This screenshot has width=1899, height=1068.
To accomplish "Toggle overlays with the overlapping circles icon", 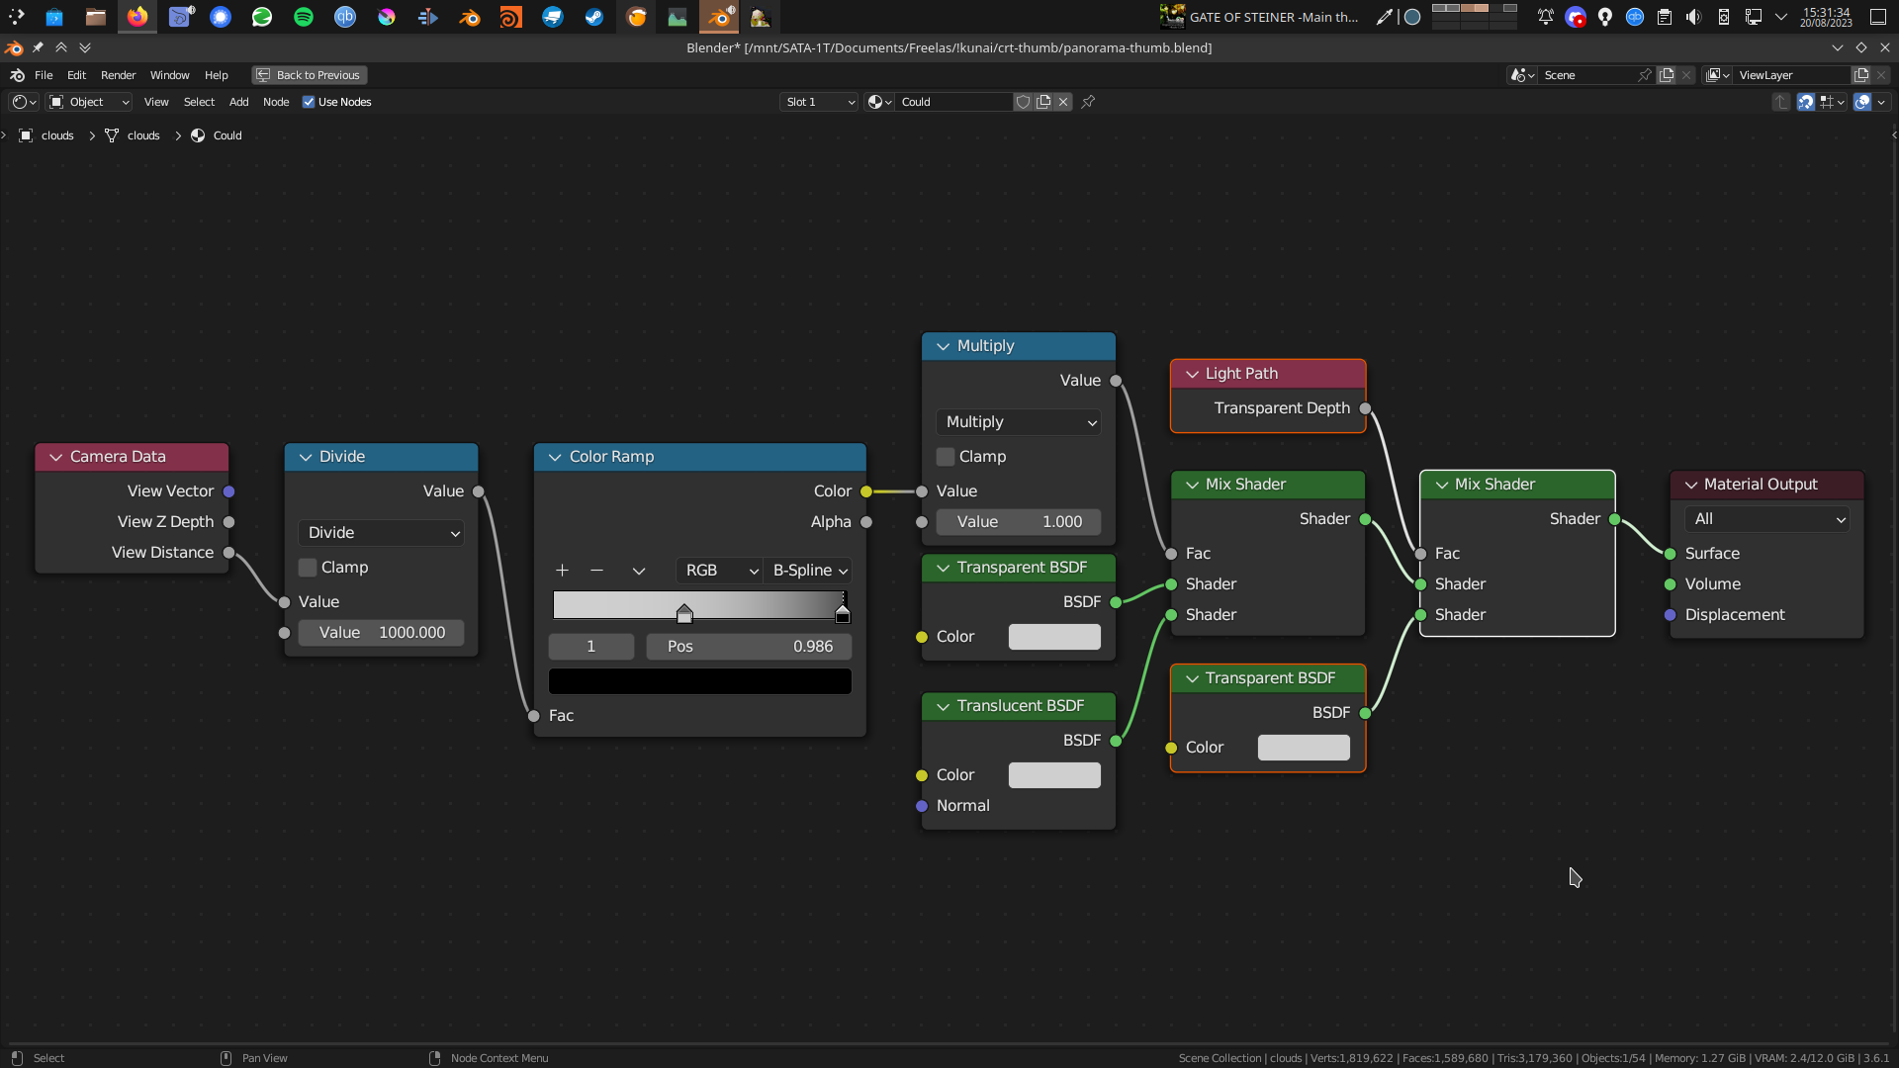I will pyautogui.click(x=1863, y=102).
